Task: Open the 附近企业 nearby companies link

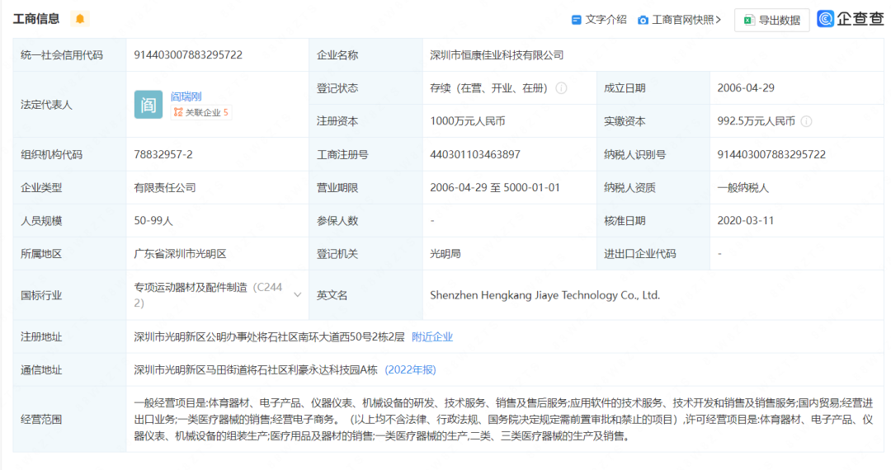Action: pyautogui.click(x=432, y=336)
